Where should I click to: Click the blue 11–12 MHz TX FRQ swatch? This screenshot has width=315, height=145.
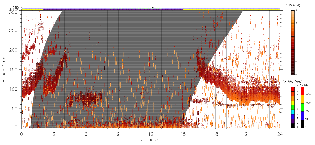click(x=293, y=117)
